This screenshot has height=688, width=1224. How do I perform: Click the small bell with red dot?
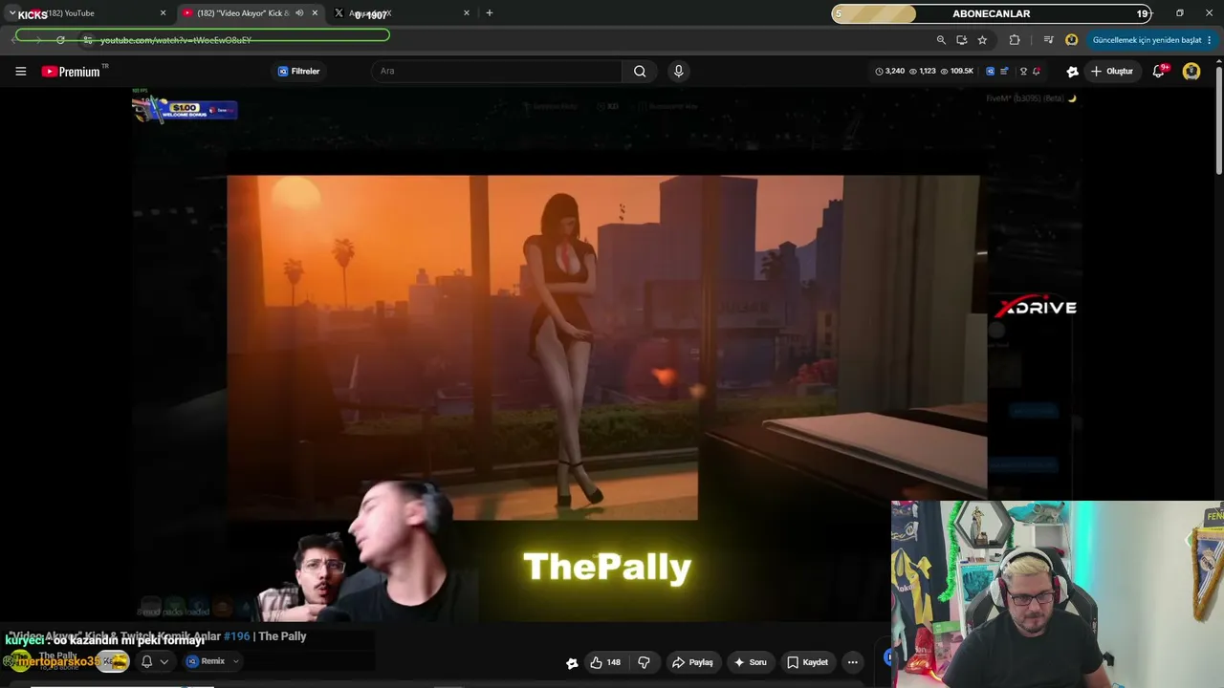pyautogui.click(x=1036, y=71)
